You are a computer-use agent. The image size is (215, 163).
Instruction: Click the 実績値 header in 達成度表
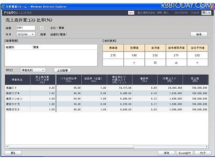pos(113,48)
